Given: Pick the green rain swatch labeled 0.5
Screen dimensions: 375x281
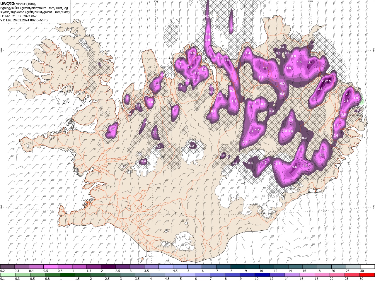Looking at the screenshot, I should (x=37, y=275).
